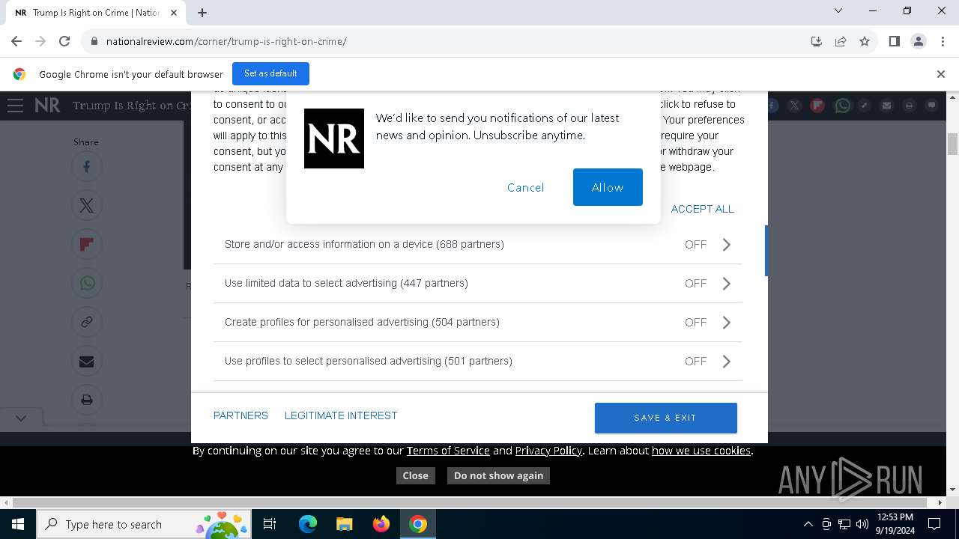Screen dimensions: 959x539
Task: Expand the Use limited data row arrow
Action: [726, 284]
